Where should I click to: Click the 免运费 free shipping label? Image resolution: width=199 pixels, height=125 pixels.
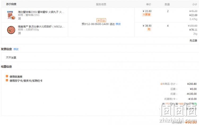(x=193, y=41)
